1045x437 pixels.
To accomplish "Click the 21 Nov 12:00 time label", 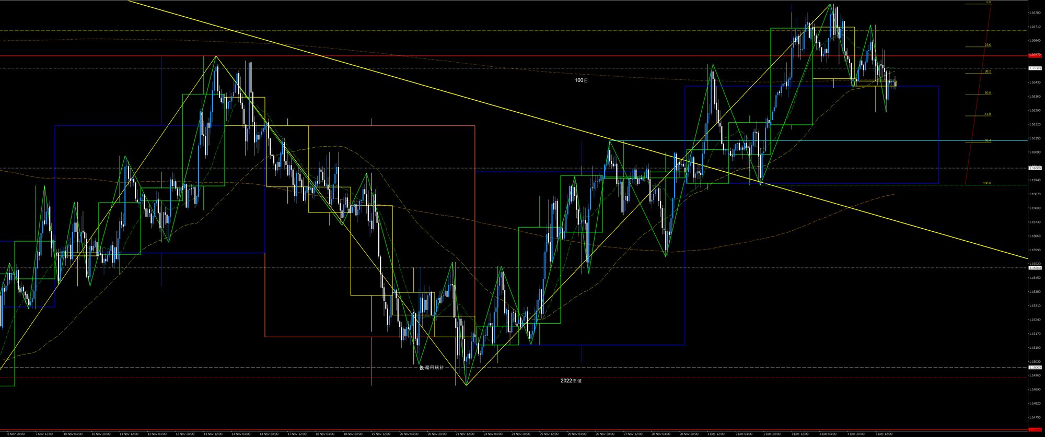I will (x=465, y=434).
